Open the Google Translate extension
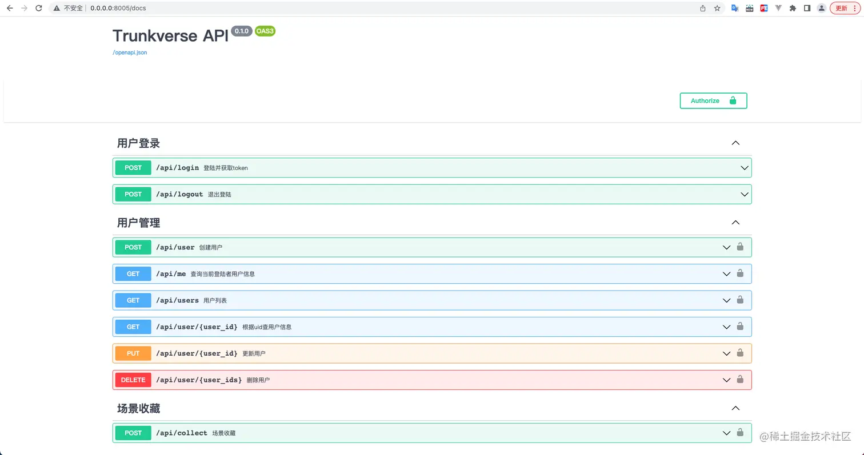Viewport: 864px width, 455px height. 735,9
